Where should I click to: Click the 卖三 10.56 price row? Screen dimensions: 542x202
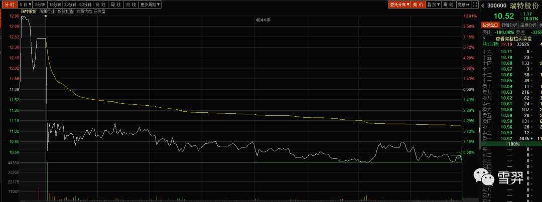click(511, 127)
